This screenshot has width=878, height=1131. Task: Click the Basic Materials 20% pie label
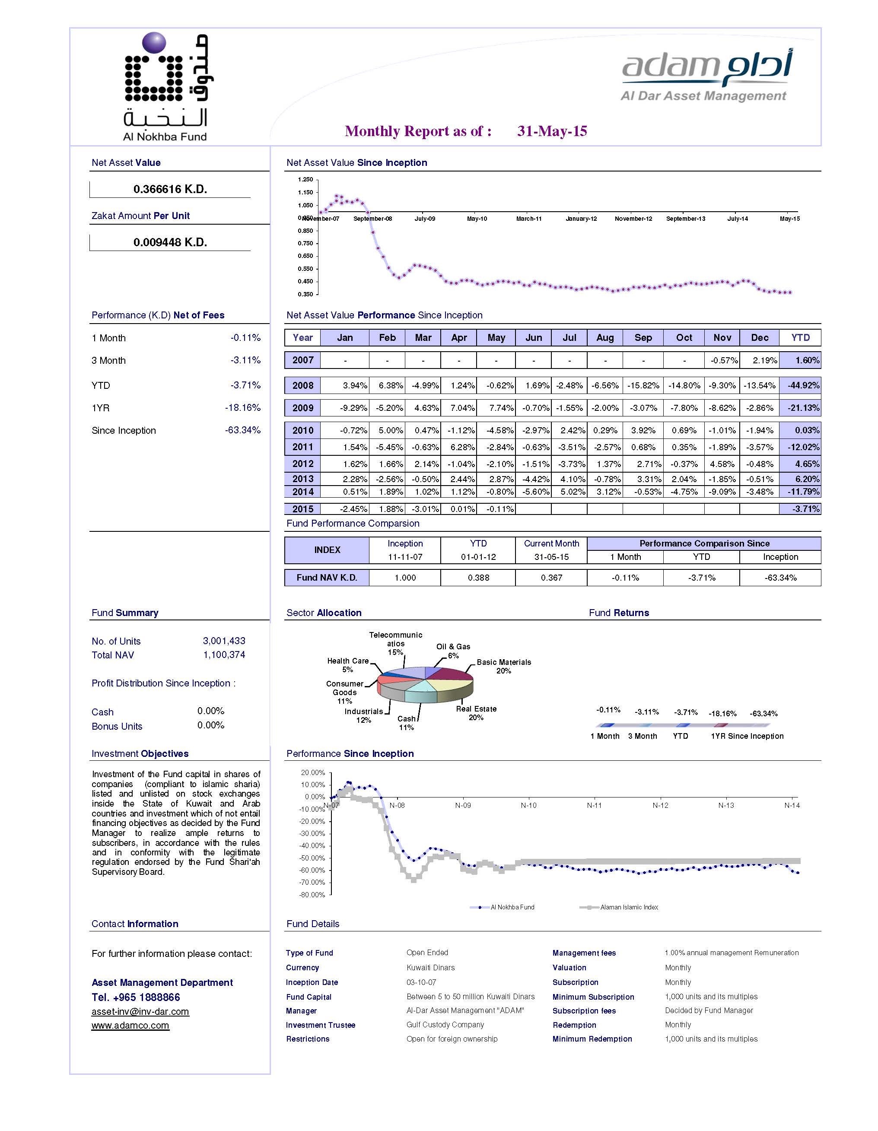503,666
